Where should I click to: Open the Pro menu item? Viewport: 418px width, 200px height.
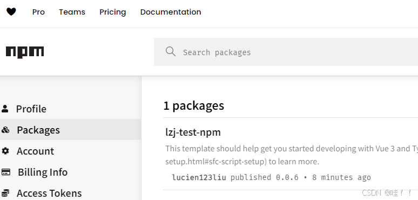click(x=38, y=12)
